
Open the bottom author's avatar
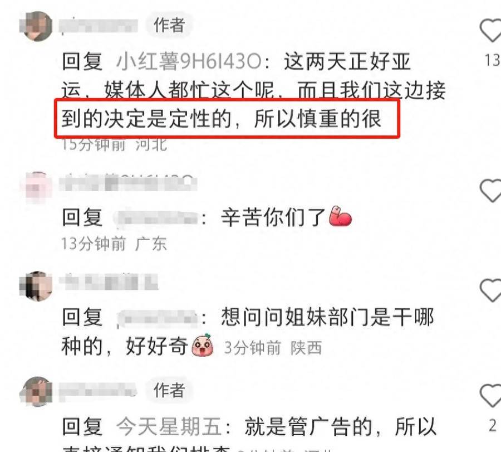pyautogui.click(x=36, y=392)
